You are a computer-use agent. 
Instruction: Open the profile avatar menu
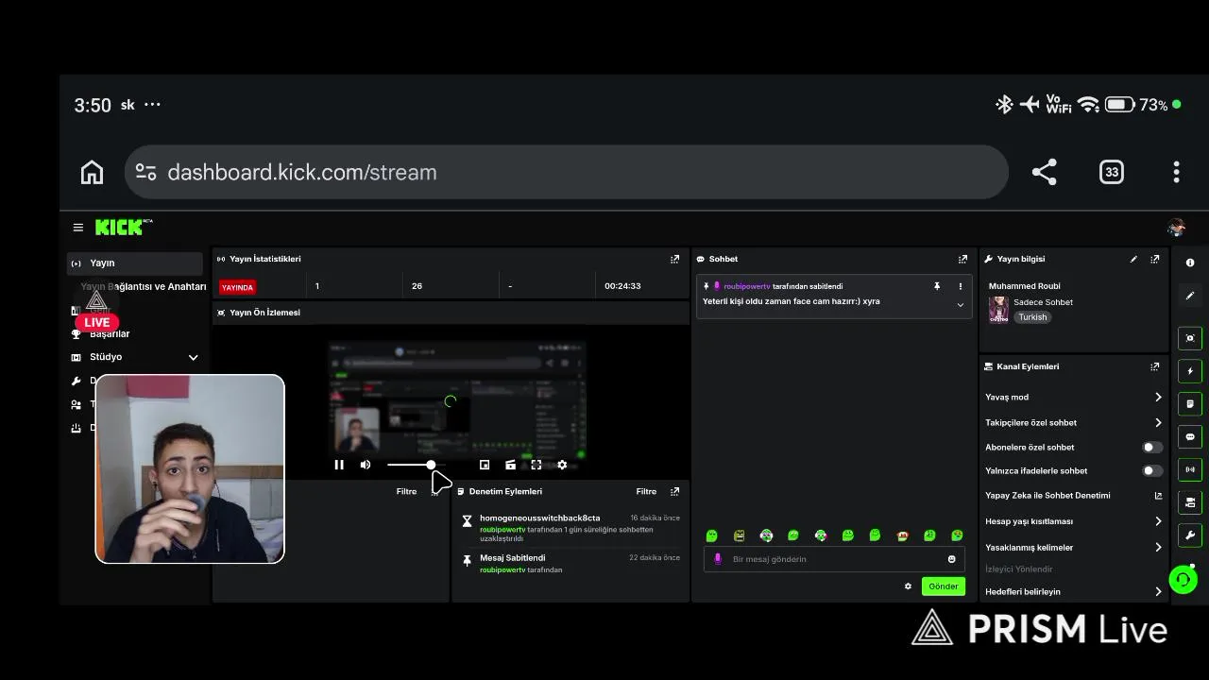click(1176, 228)
